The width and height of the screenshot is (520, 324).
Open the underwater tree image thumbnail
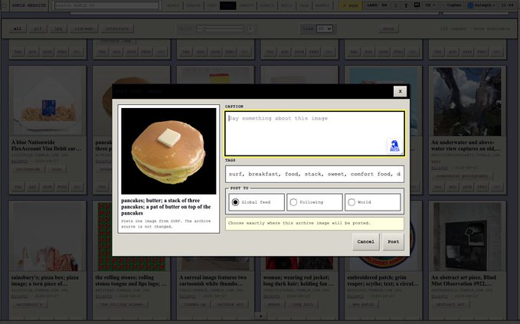(x=467, y=101)
